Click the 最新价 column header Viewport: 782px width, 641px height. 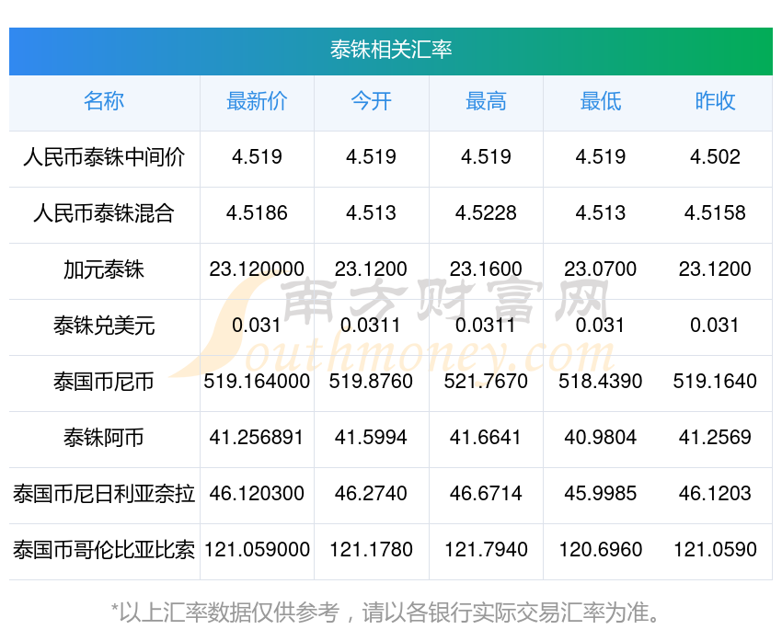point(257,101)
